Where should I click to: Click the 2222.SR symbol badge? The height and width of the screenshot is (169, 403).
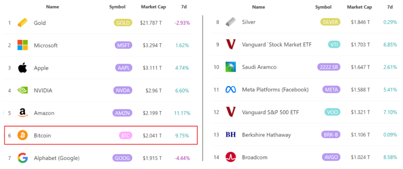[329, 67]
